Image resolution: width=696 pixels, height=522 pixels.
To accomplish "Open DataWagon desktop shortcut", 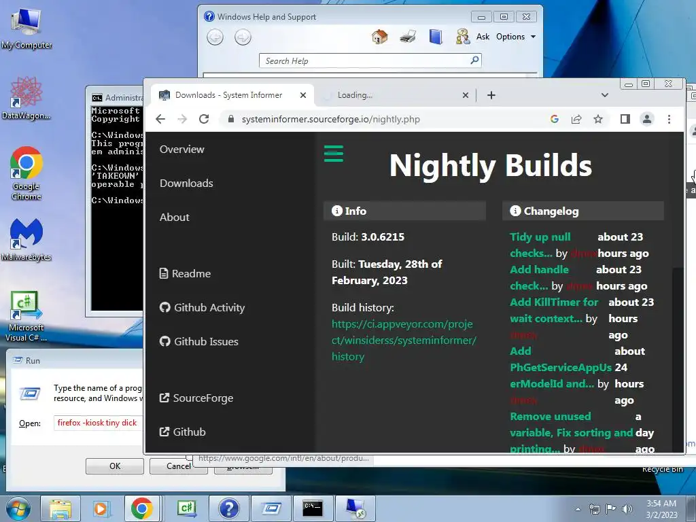I will tap(27, 98).
